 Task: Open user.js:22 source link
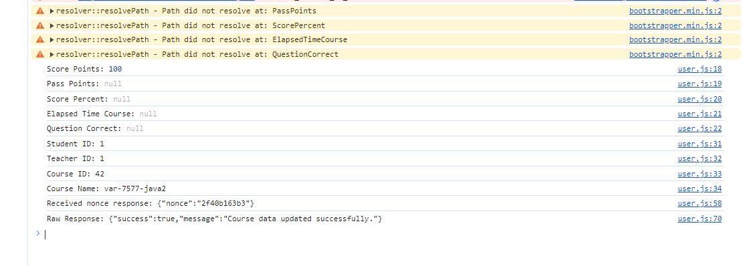point(700,128)
